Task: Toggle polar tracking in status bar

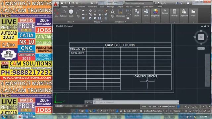Action: [200, 106]
